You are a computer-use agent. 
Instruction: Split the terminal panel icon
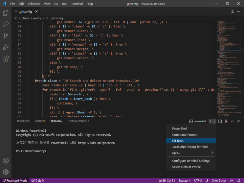pos(220,121)
